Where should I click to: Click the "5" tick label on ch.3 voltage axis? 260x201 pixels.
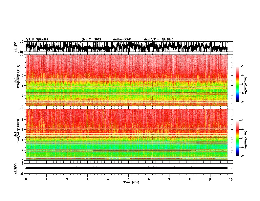(x=23, y=164)
